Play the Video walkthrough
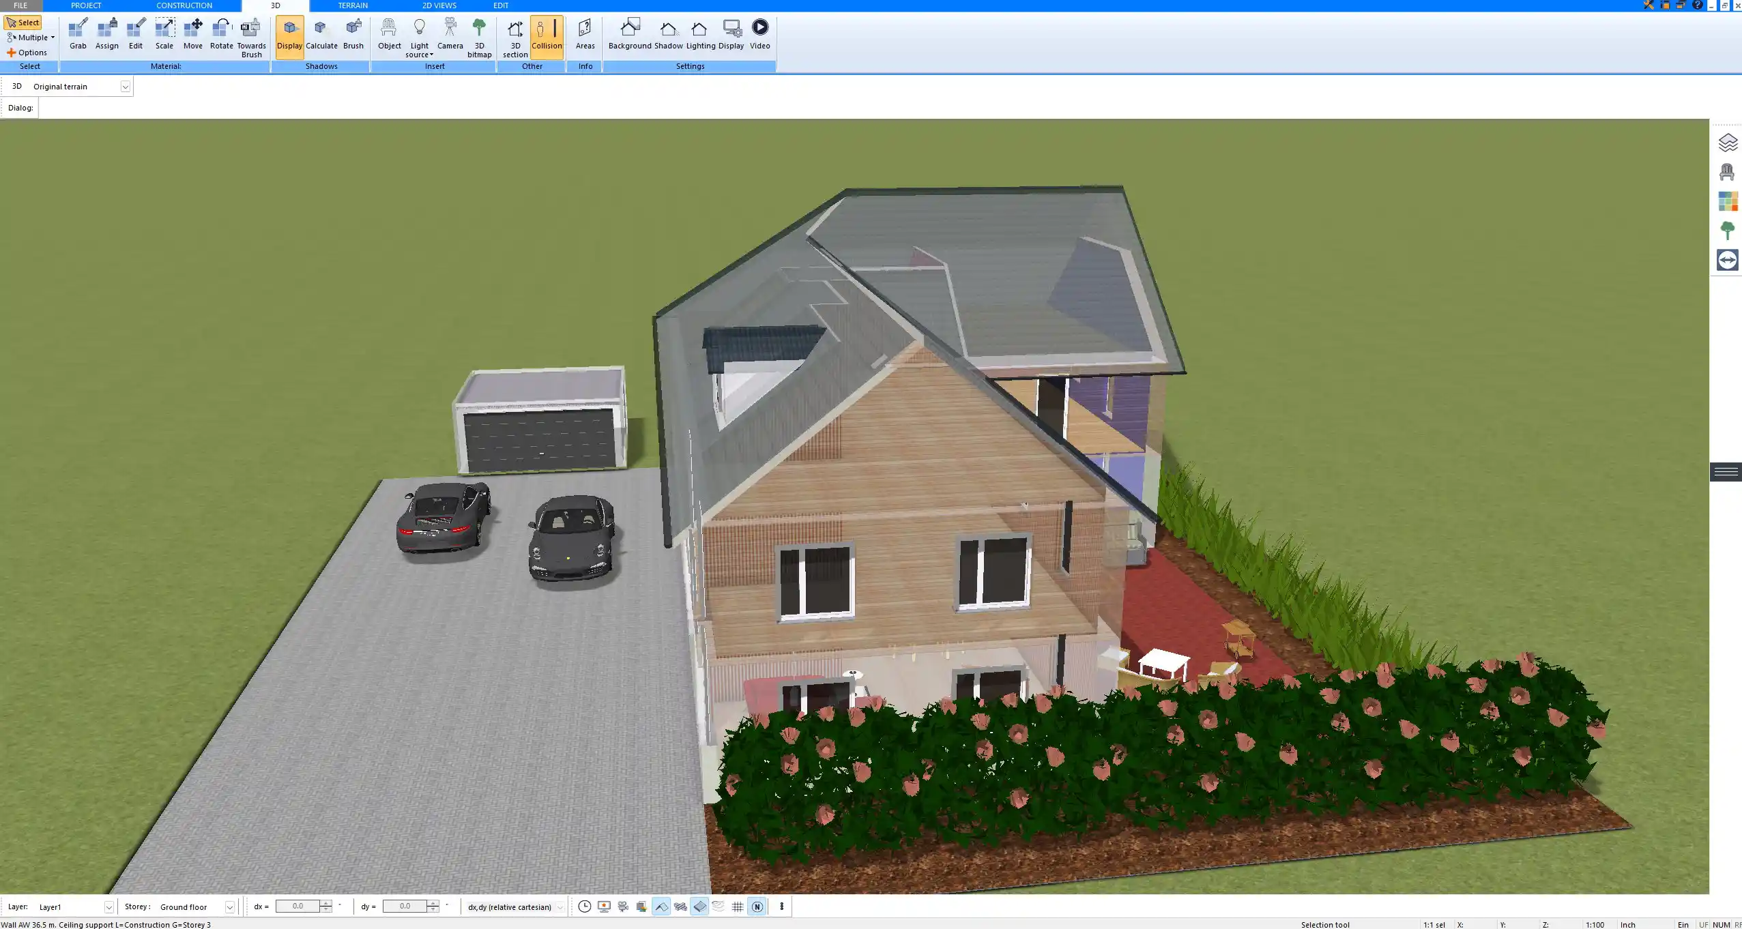Screen dimensions: 1742x929 [759, 34]
